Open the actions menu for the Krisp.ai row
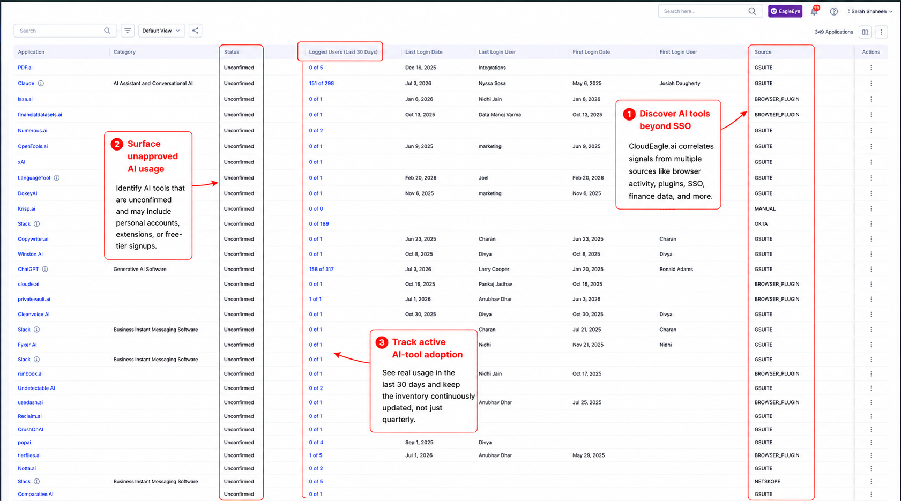901x501 pixels. (871, 209)
